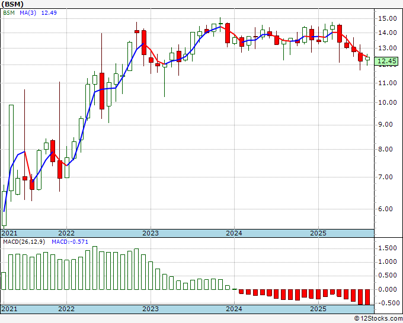Click the first green MACD bar of 2021
The width and height of the screenshot is (403, 323).
(x=4, y=281)
